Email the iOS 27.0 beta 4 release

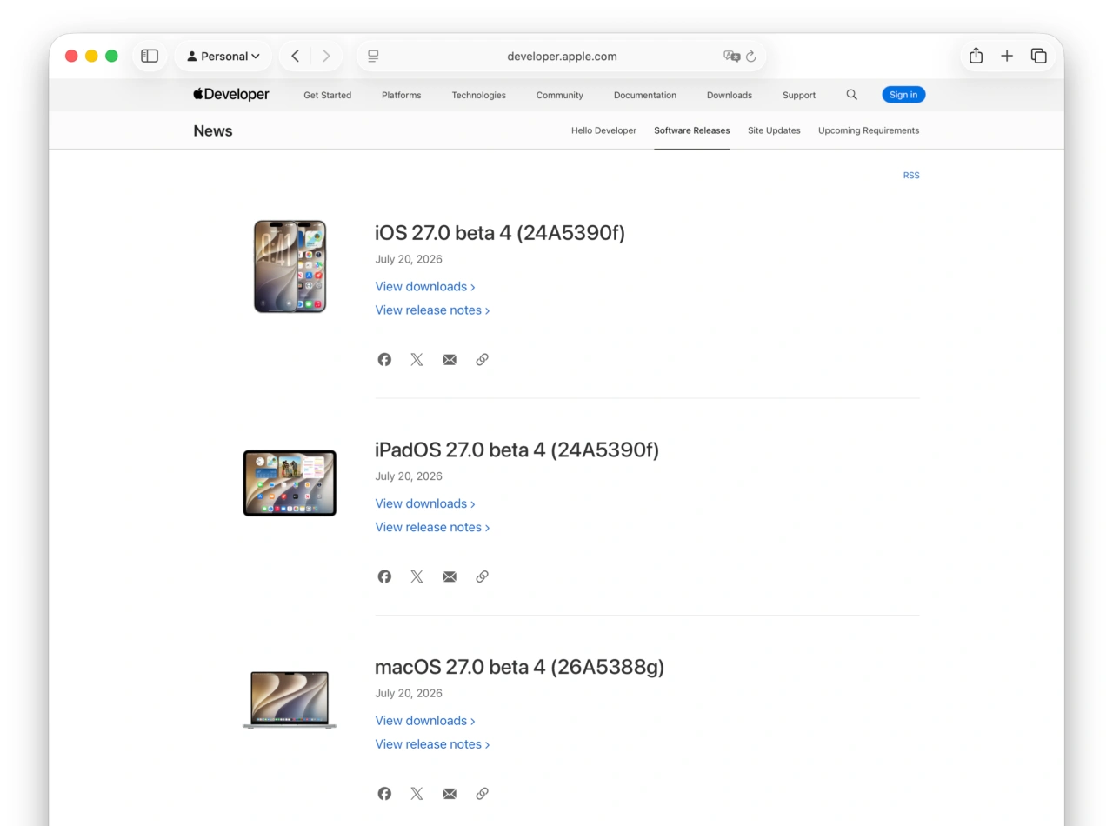(450, 359)
